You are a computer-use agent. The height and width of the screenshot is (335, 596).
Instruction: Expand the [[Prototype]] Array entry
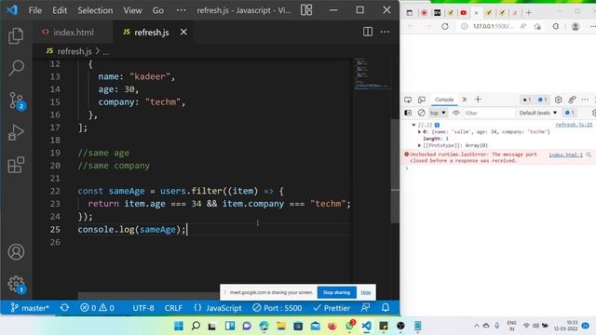click(x=420, y=145)
